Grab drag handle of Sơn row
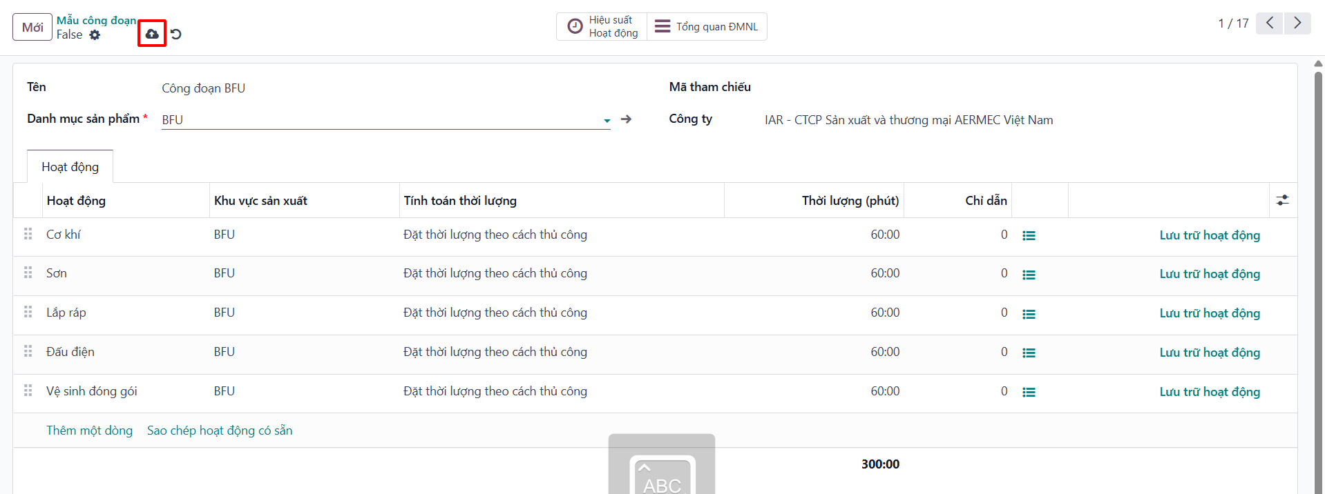 (28, 273)
